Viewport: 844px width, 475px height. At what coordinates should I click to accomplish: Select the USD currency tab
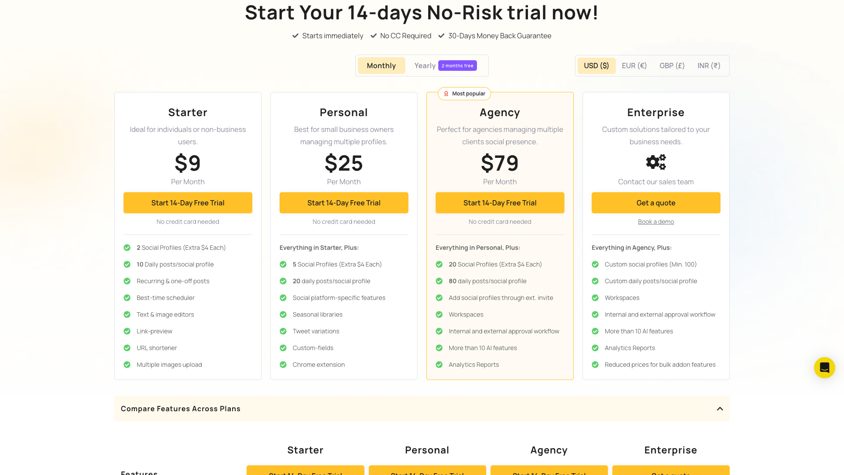tap(597, 65)
